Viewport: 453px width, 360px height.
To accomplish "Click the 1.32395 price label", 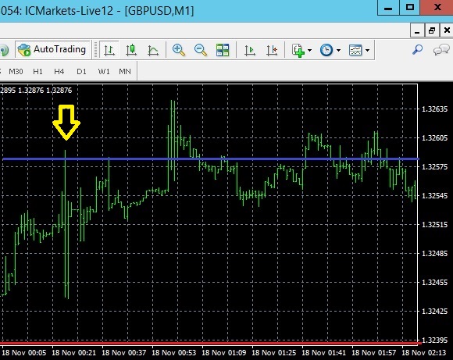I will 435,340.
